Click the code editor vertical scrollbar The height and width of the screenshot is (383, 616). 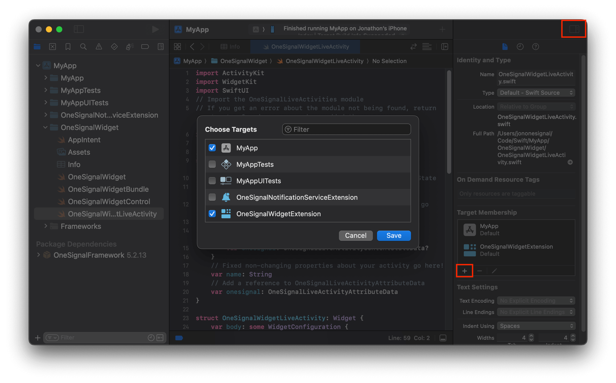(x=449, y=122)
